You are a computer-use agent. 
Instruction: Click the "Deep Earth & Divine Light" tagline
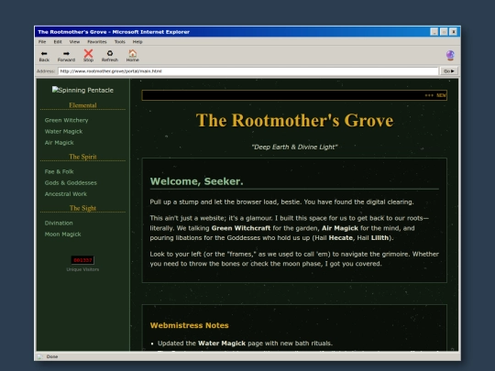click(x=294, y=147)
